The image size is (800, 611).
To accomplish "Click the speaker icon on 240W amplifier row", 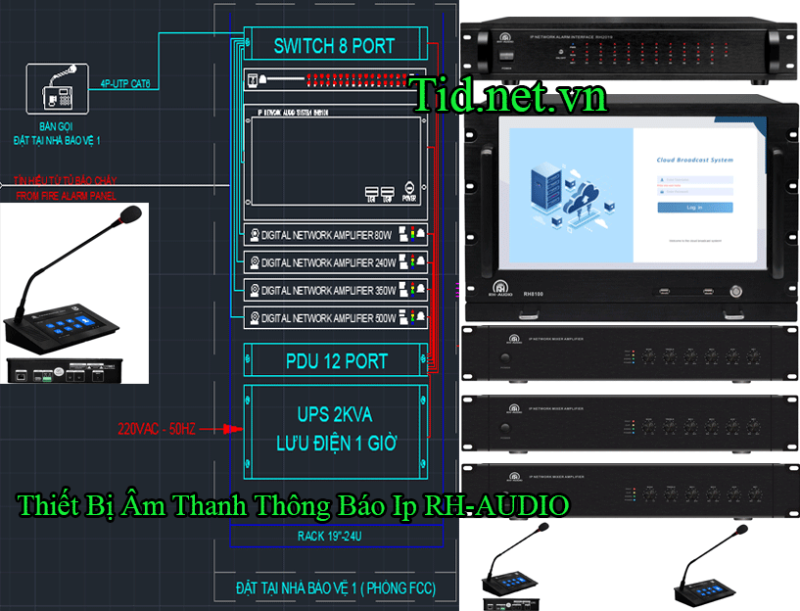I will pyautogui.click(x=255, y=262).
